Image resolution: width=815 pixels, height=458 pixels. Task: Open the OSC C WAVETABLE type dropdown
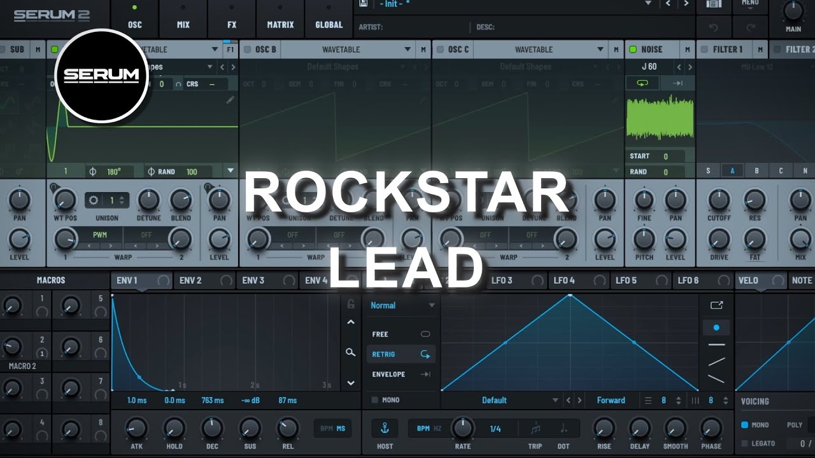point(541,50)
